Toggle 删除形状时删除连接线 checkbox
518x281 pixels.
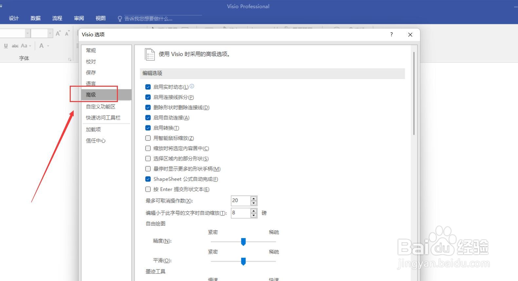point(148,107)
